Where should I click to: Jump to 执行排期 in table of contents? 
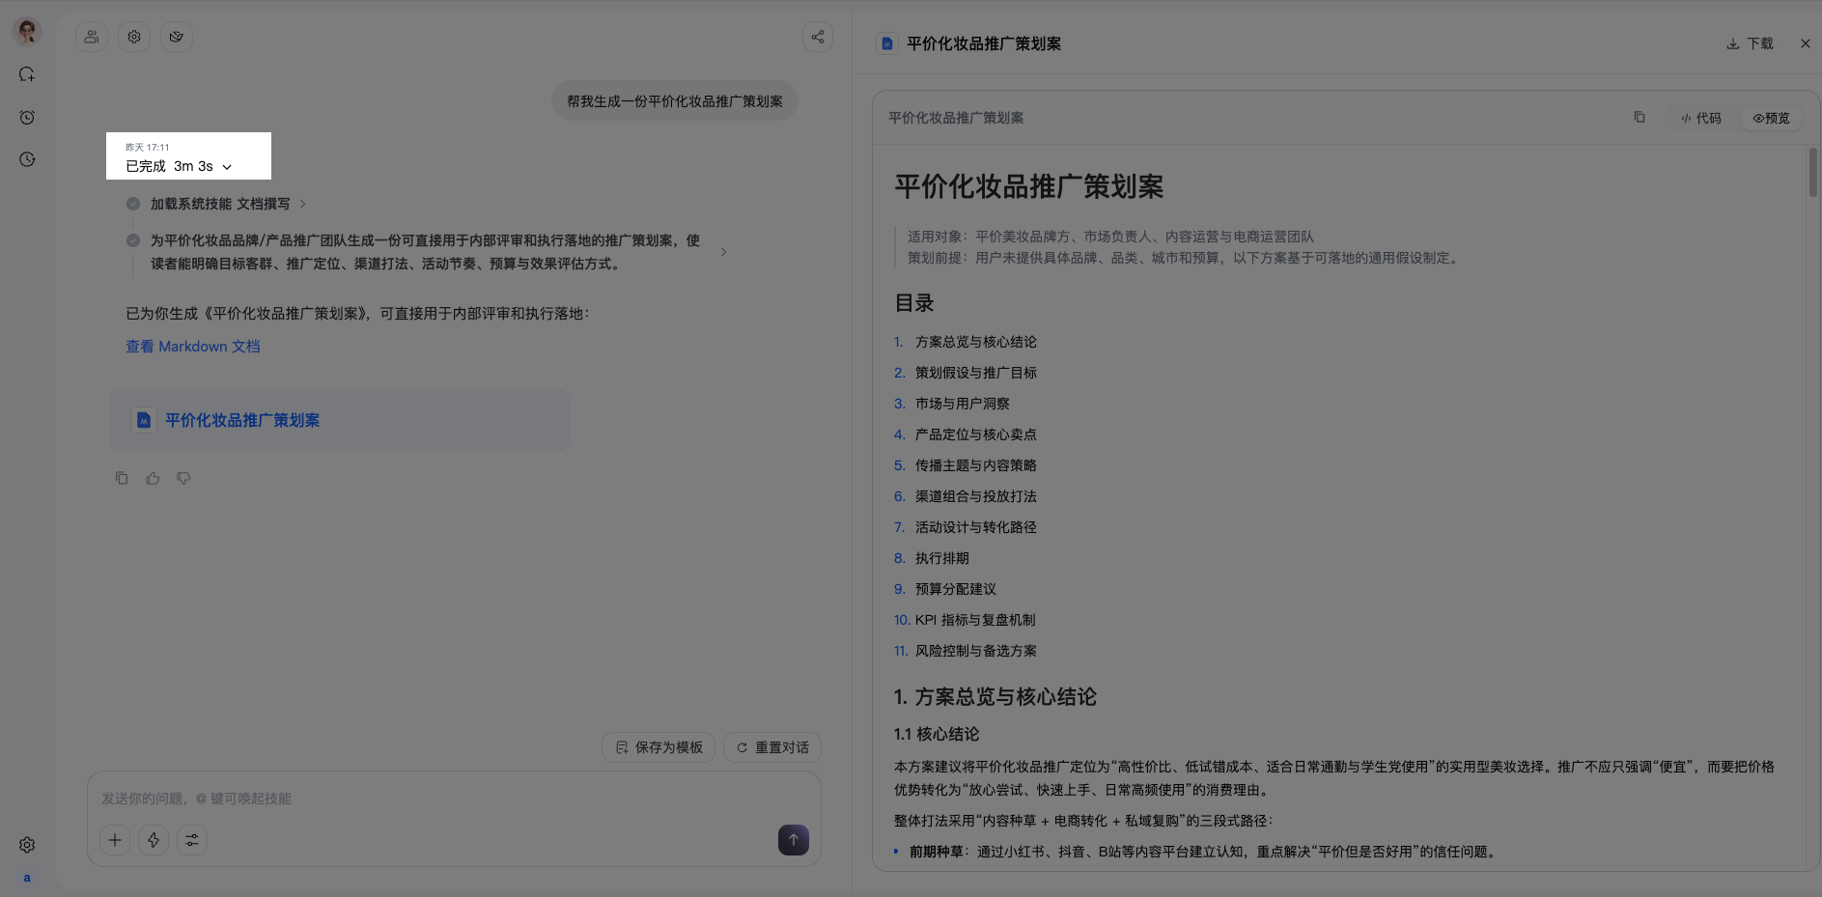[x=942, y=558]
